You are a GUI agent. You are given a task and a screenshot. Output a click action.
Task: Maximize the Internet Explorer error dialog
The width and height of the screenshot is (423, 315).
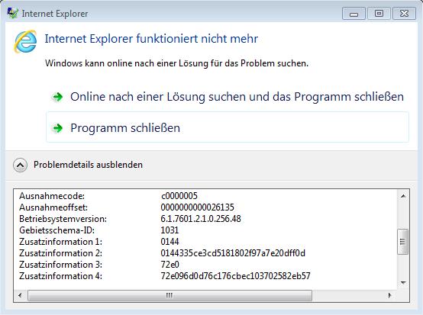pos(379,14)
